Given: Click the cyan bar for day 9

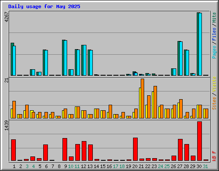Looking at the screenshot, I should [65, 58].
